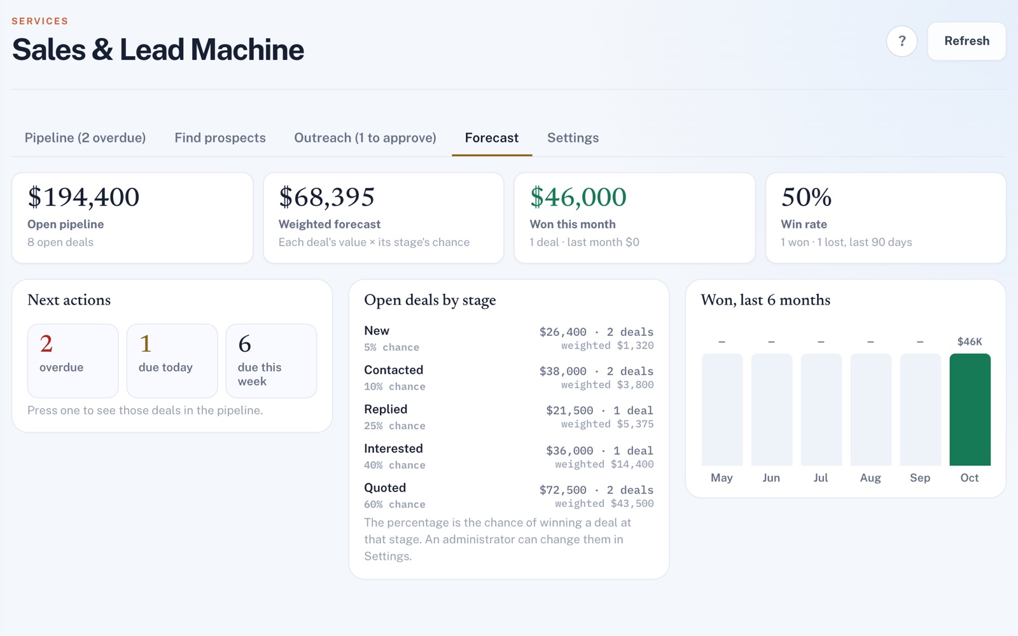Show the 2 overdue deals
1018x636 pixels.
tap(73, 361)
